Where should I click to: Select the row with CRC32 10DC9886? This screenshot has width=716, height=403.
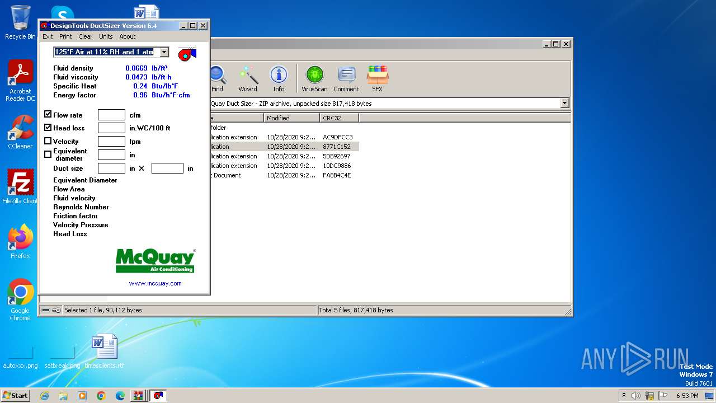(285, 166)
